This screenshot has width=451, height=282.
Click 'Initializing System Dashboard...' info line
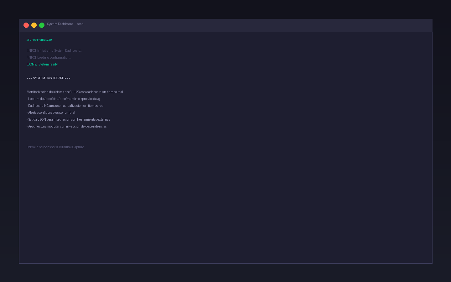click(x=54, y=50)
